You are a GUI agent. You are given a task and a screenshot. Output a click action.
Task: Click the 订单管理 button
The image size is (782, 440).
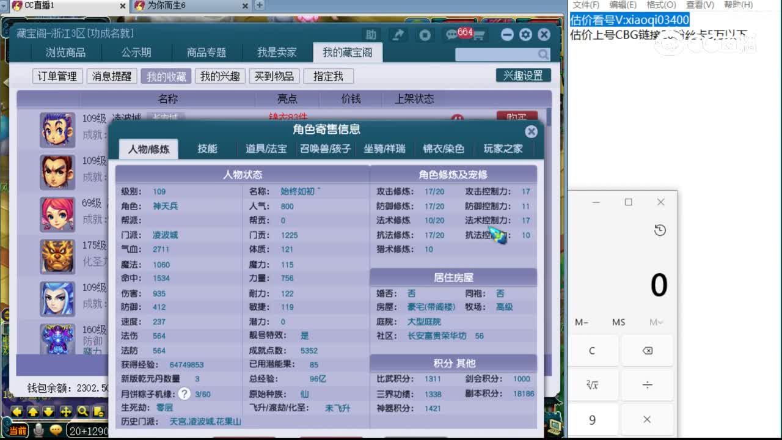pos(57,76)
